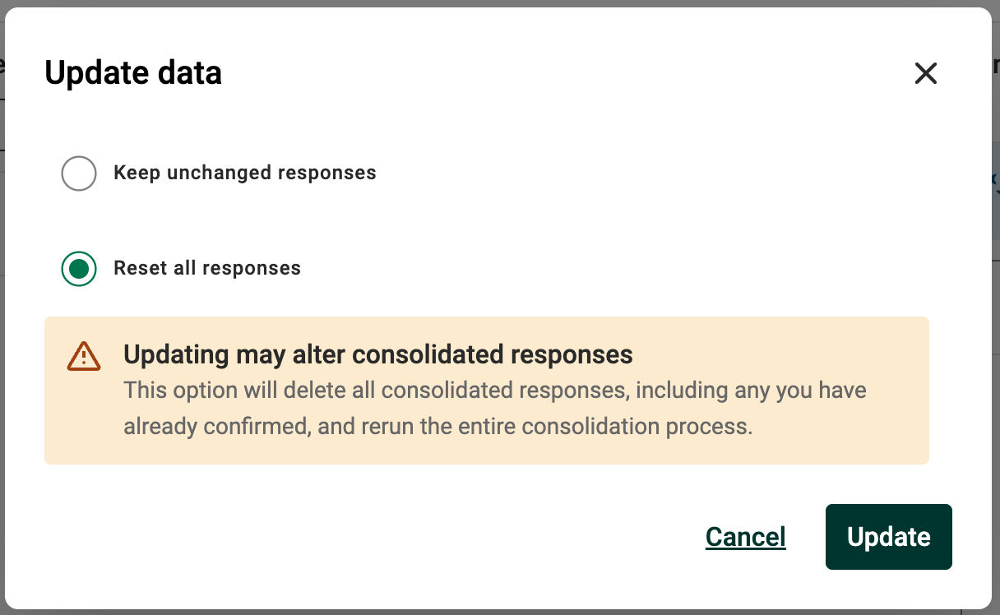Click the underlined Cancel link
Screen dimensions: 1000x615
(745, 537)
